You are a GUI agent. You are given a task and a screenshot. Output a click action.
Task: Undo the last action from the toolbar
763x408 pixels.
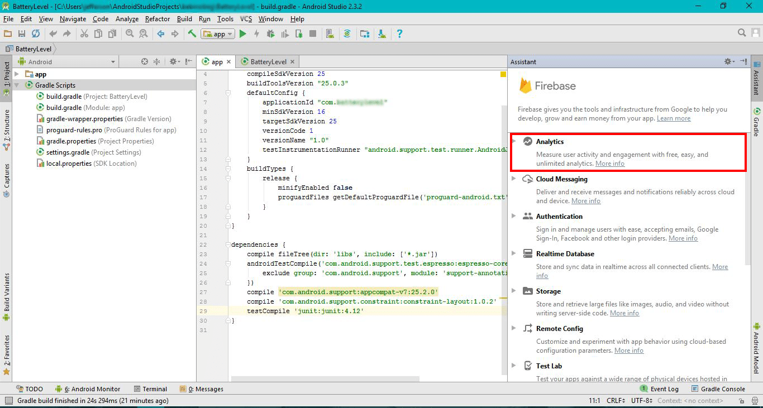(x=53, y=34)
